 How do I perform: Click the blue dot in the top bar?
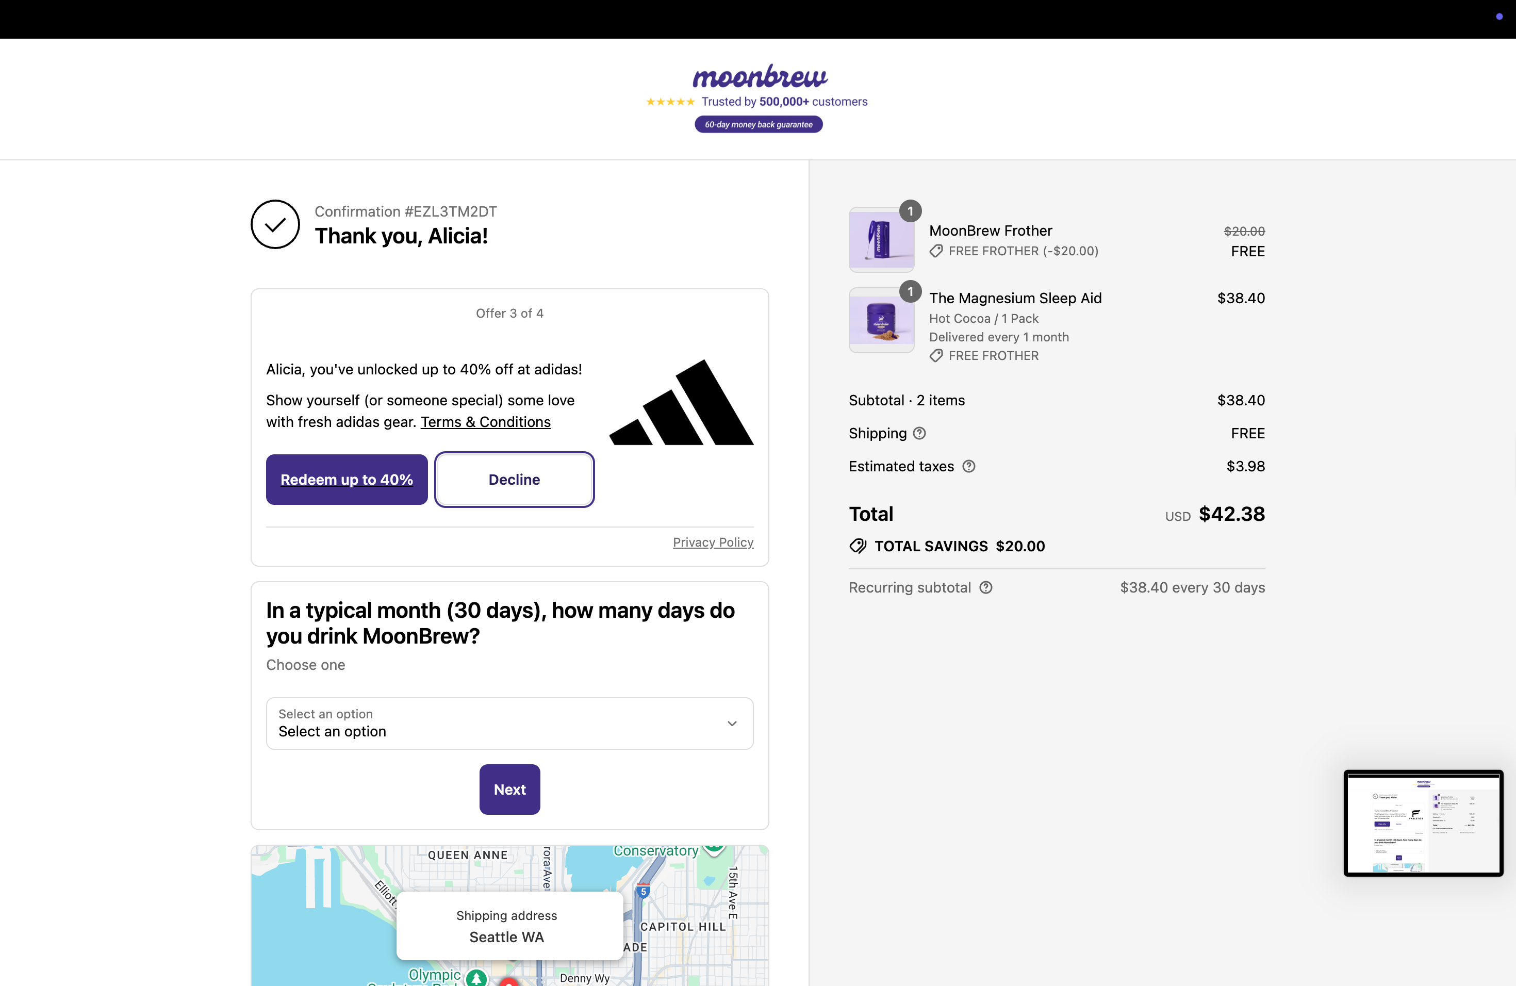[1499, 17]
